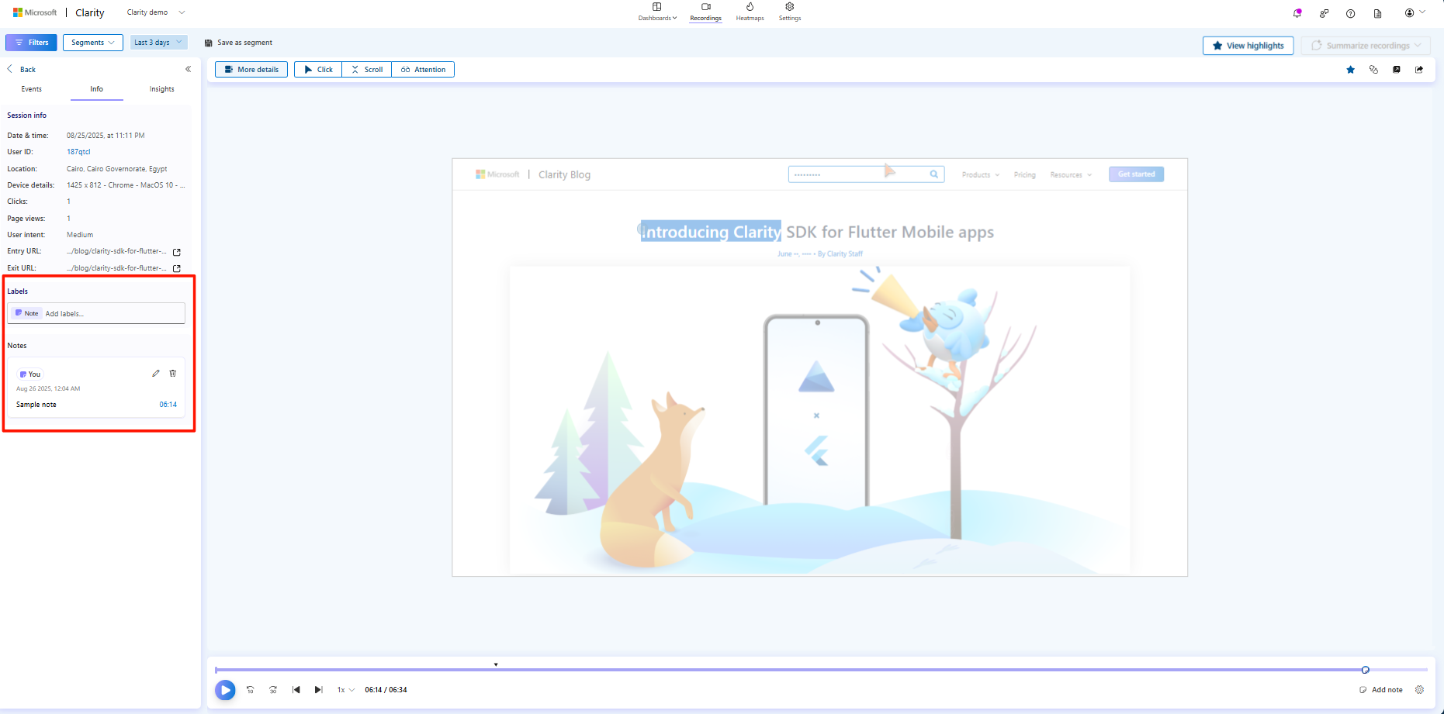Click Save as segment
Image resolution: width=1444 pixels, height=714 pixels.
238,43
